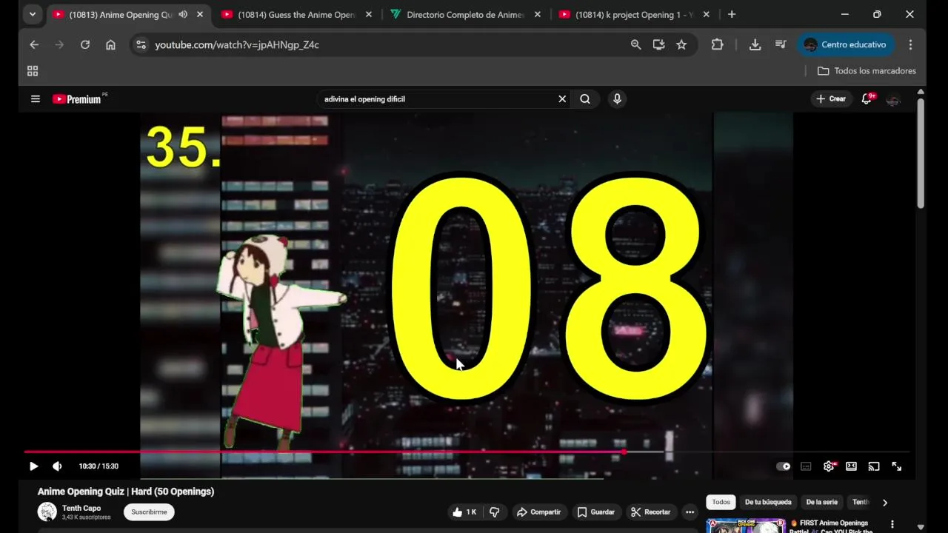This screenshot has height=533, width=948.
Task: Toggle autoplay switch in player
Action: click(x=783, y=466)
